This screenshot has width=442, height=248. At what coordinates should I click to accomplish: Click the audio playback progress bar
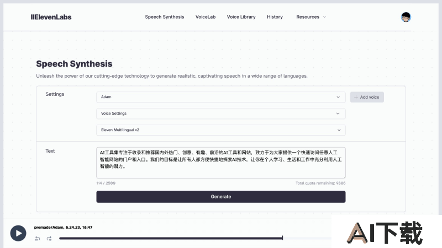click(195, 238)
